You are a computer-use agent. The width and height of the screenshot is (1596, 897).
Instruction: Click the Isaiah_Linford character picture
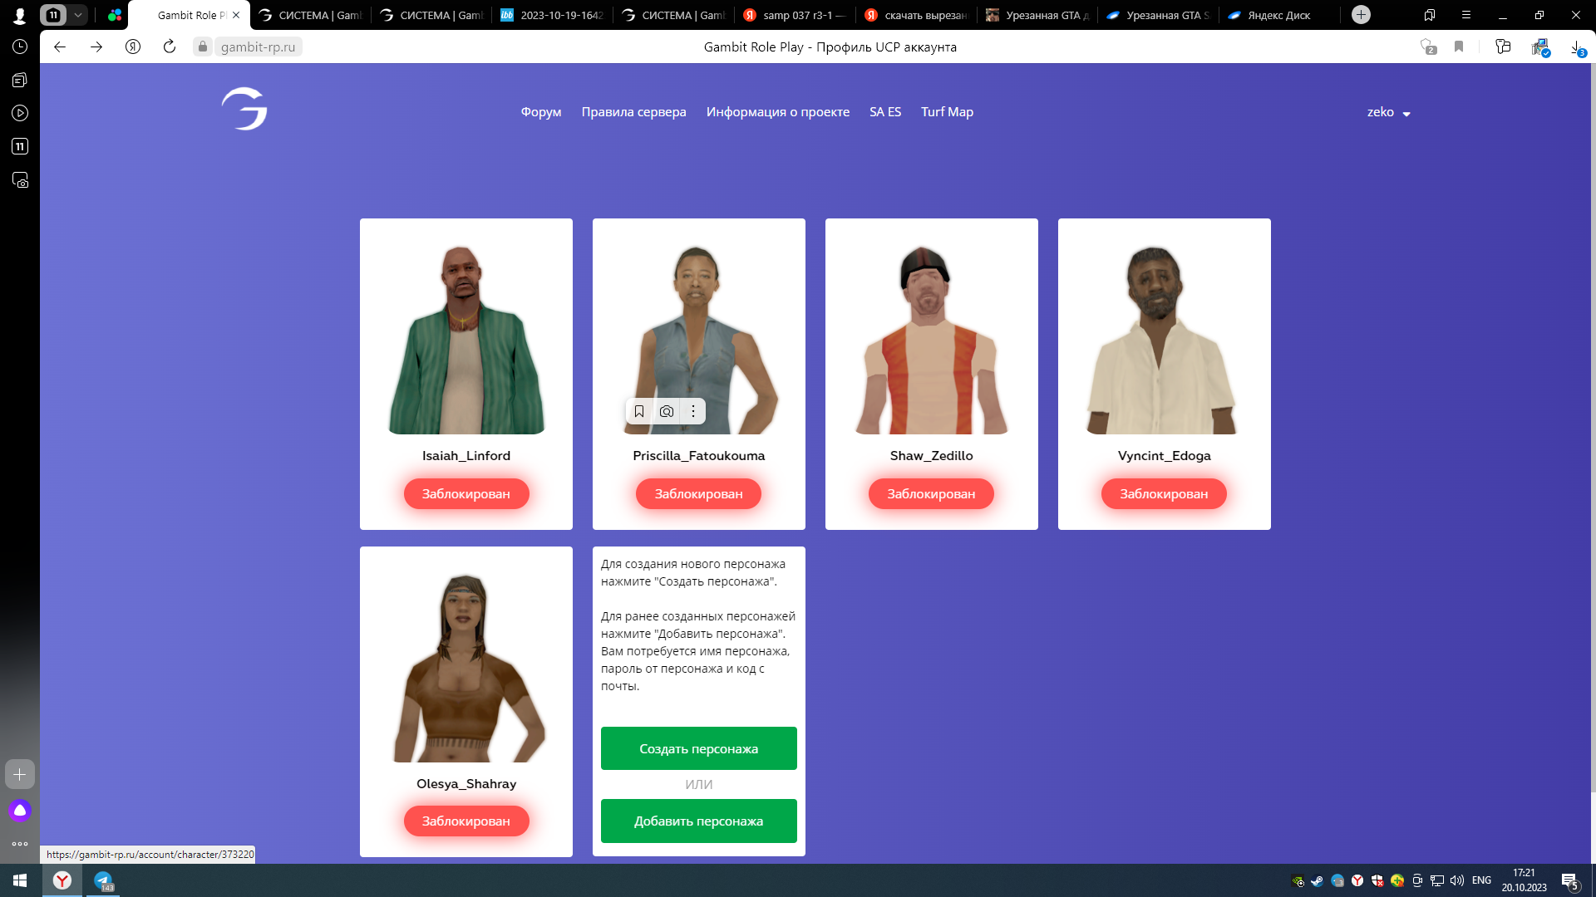coord(465,339)
